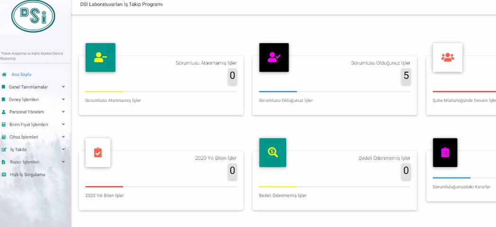This screenshot has height=227, width=496.
Task: Click the 2020 Yılı Biten İşler count badge
Action: point(232,171)
